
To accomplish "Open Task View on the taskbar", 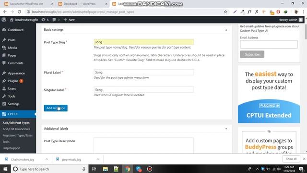I will click(x=94, y=169).
